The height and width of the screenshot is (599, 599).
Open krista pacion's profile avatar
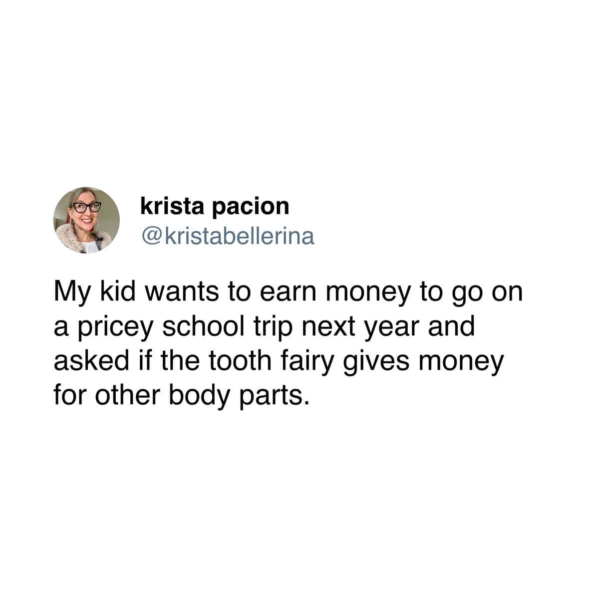click(86, 220)
